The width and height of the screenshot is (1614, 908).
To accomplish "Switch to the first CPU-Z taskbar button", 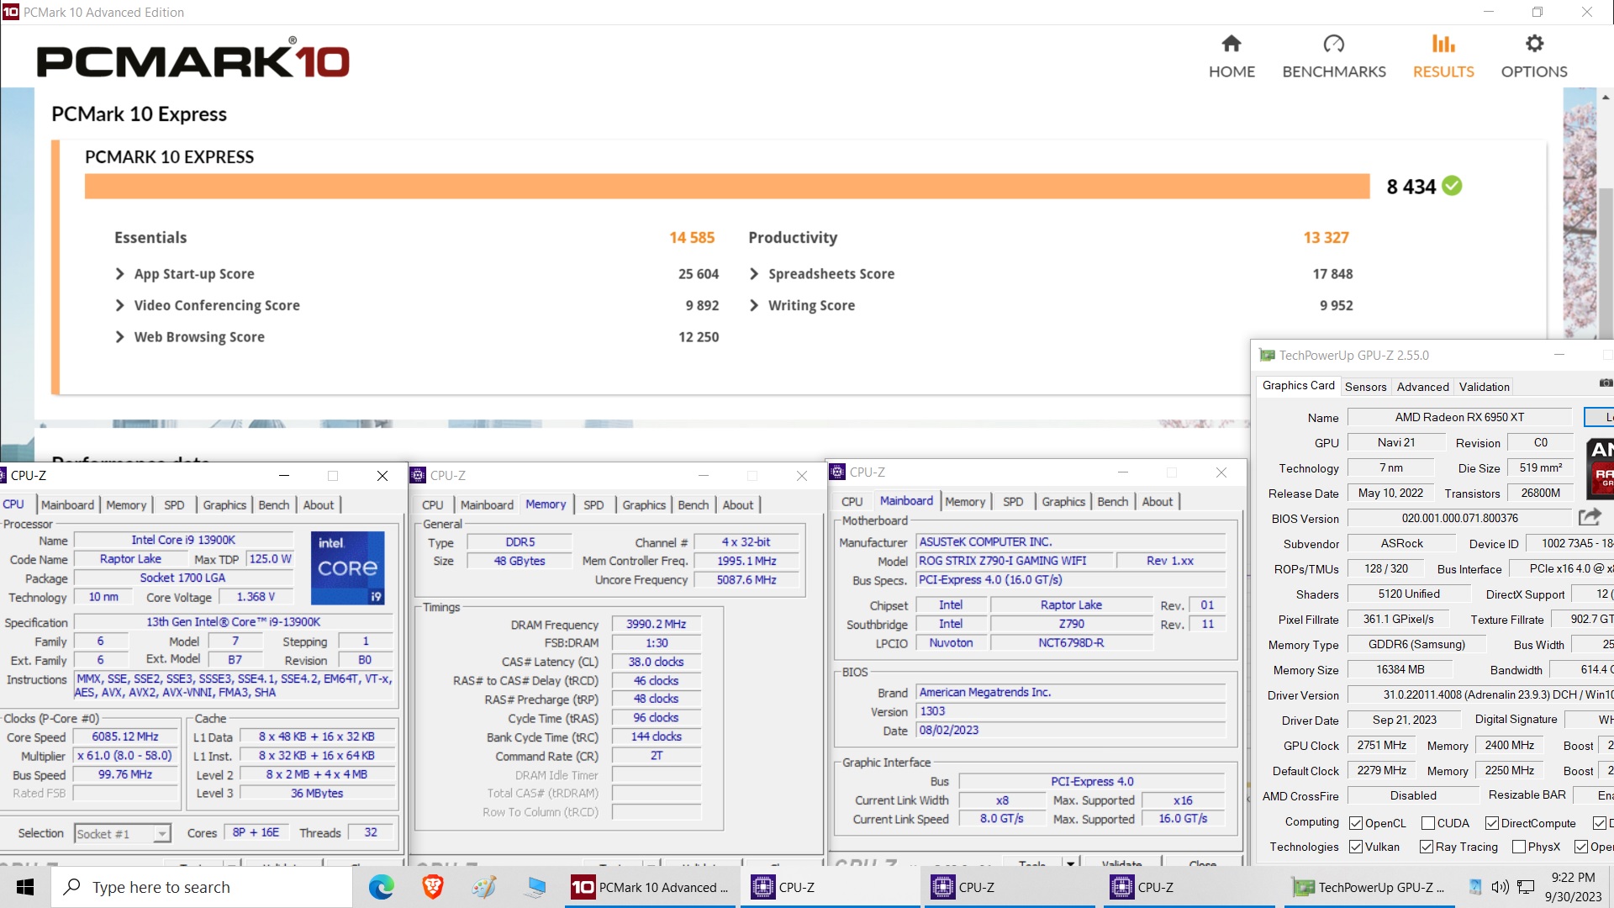I will tap(831, 887).
